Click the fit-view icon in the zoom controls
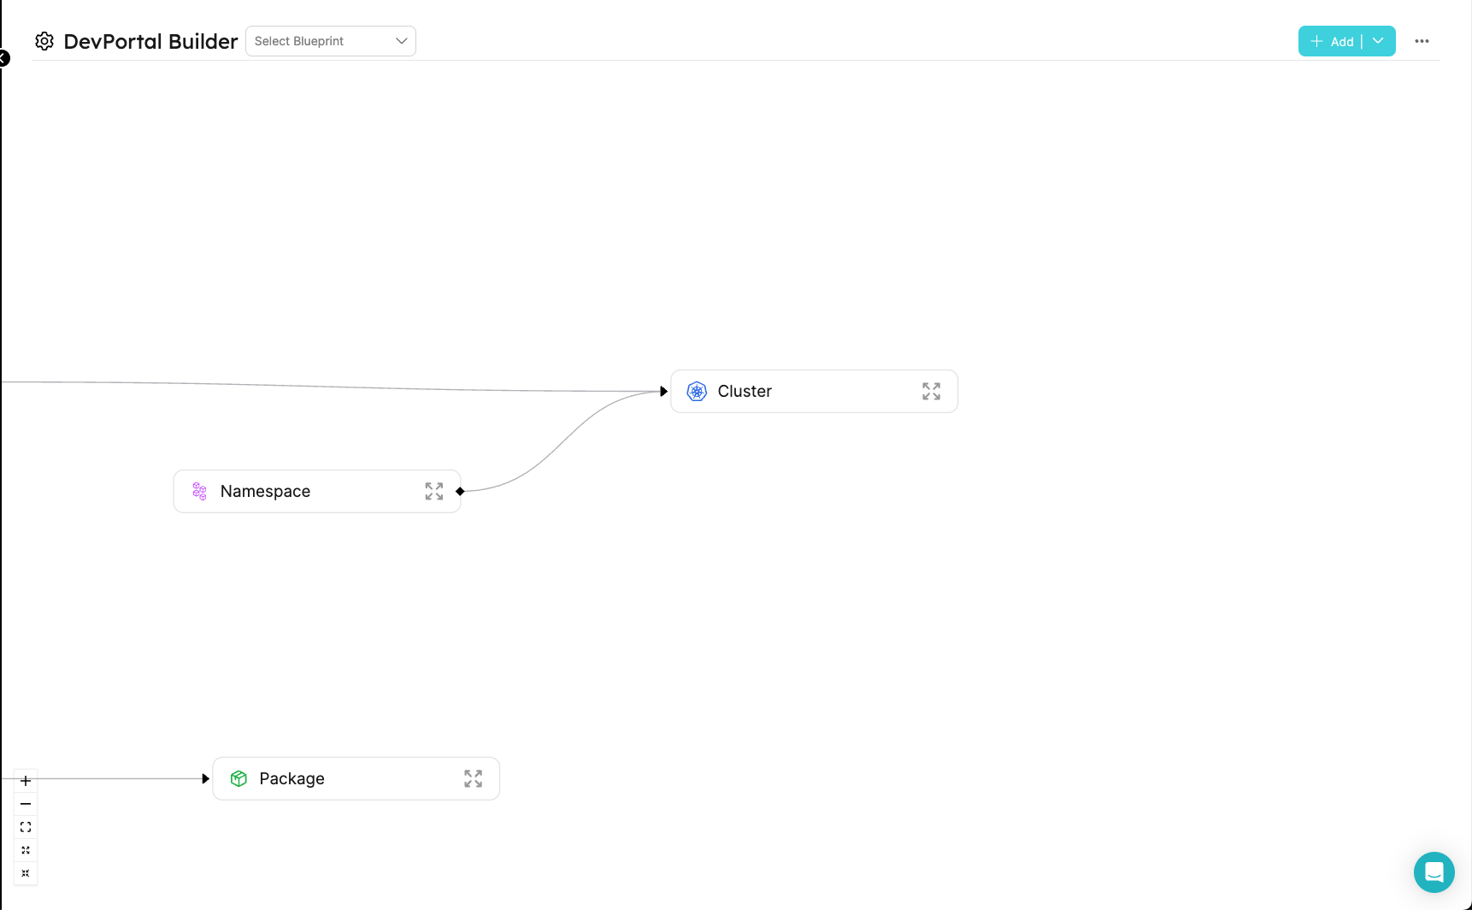 click(25, 827)
